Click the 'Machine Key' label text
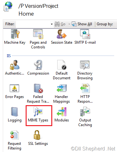The image size is (117, 152). point(15,42)
